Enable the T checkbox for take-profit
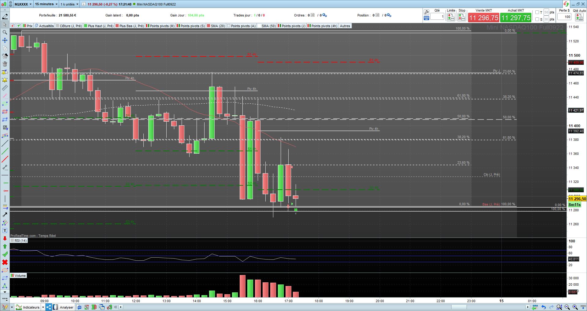The image size is (587, 311). point(537,12)
